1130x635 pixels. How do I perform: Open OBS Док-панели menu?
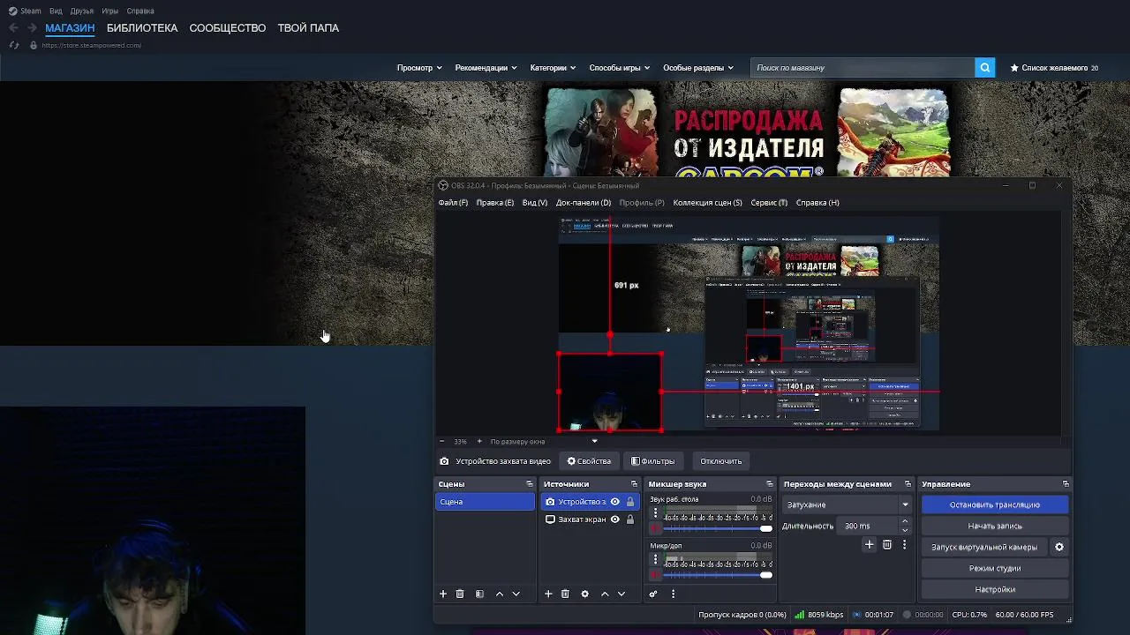584,203
